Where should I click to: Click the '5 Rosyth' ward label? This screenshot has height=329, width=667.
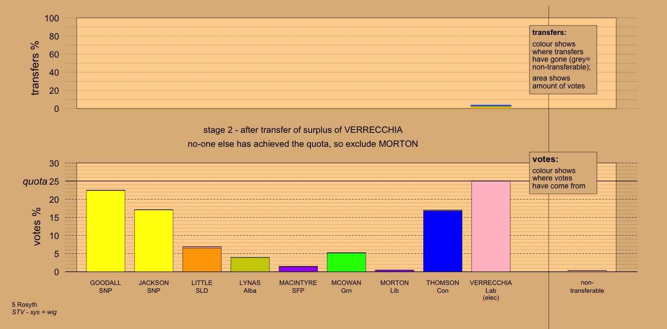[x=24, y=305]
